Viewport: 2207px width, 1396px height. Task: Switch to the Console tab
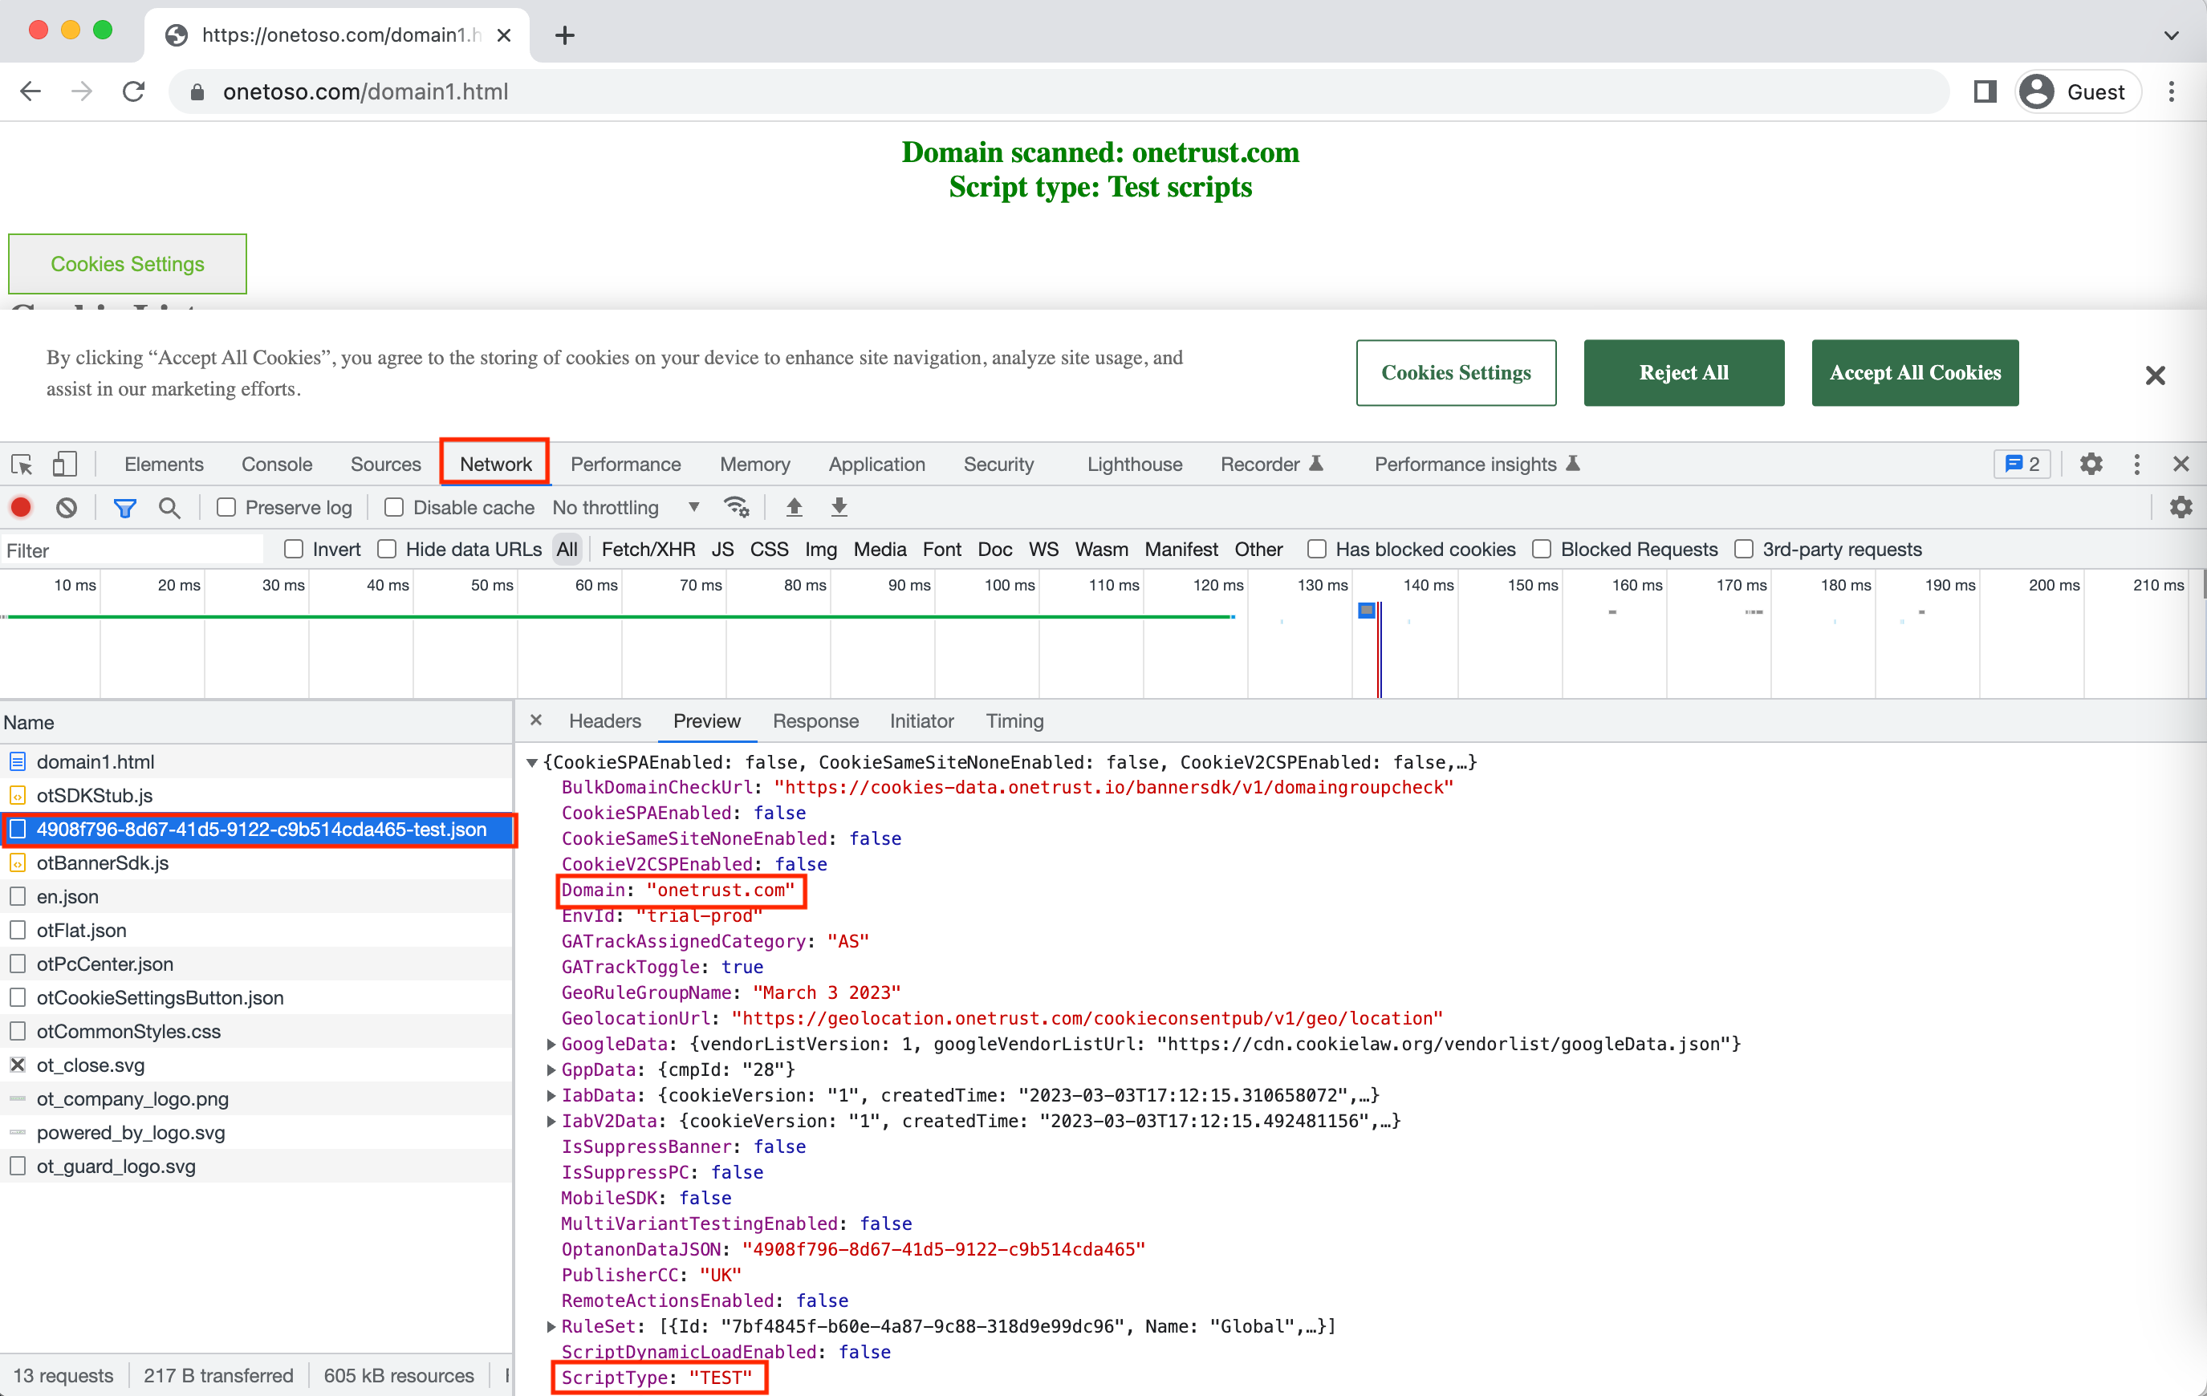277,465
